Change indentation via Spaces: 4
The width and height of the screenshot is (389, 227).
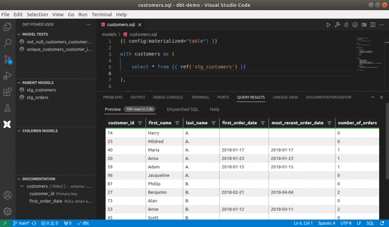click(x=327, y=223)
